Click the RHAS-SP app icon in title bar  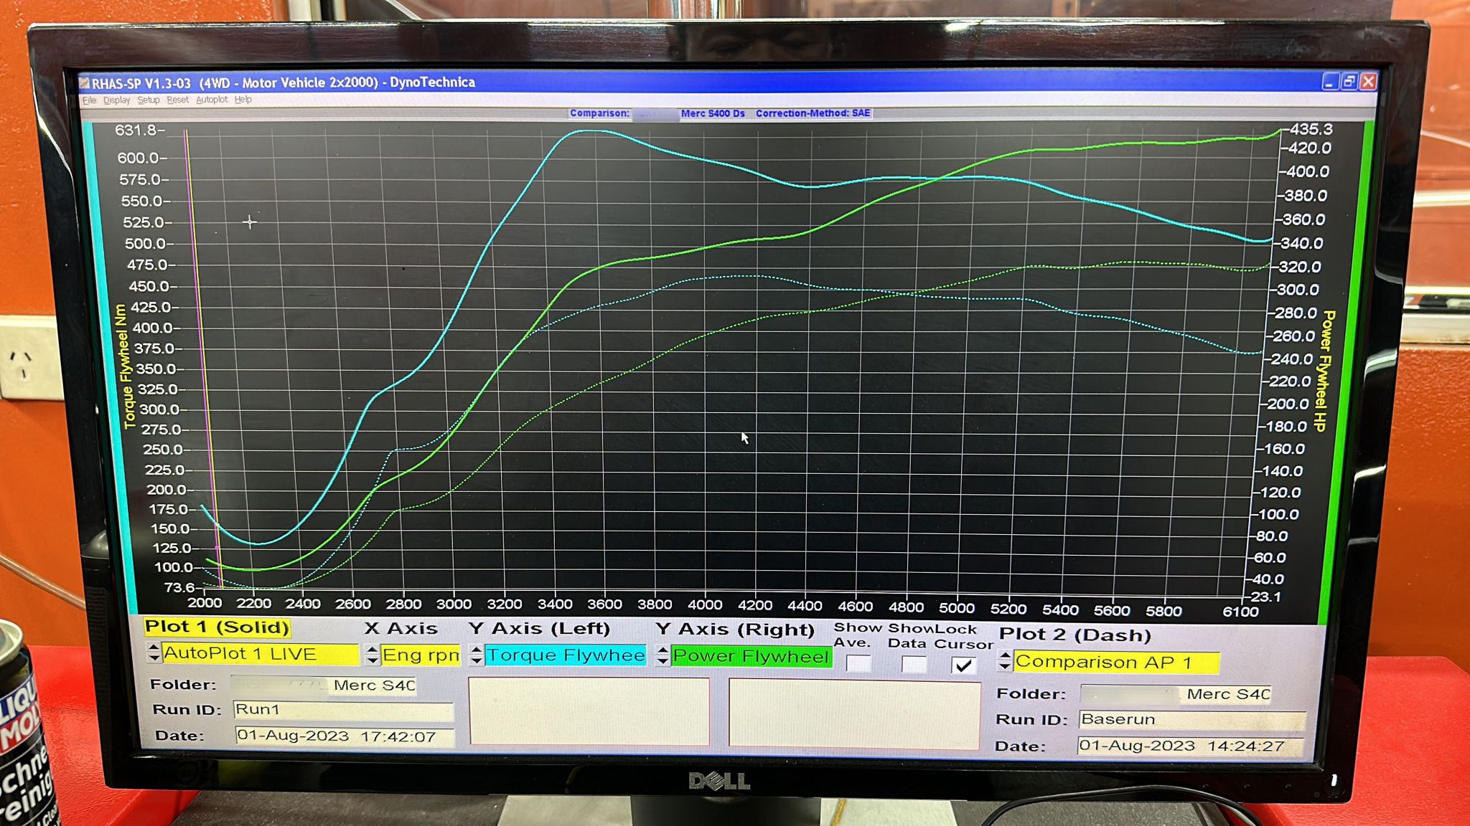point(84,83)
